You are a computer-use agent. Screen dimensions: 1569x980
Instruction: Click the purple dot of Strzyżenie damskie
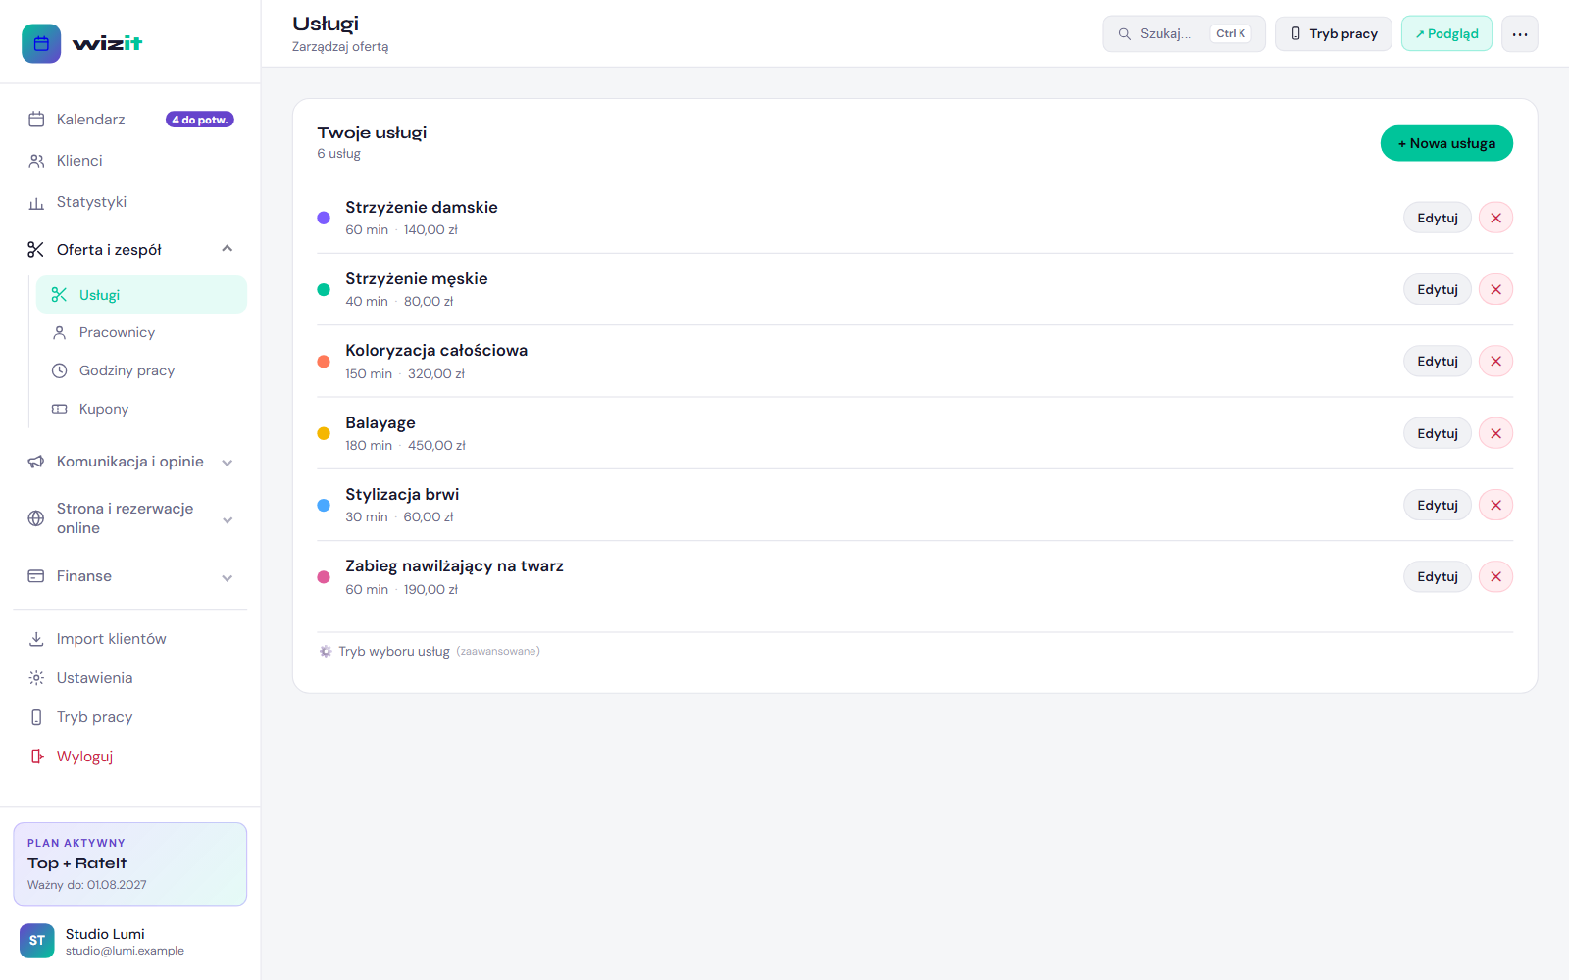pos(324,218)
